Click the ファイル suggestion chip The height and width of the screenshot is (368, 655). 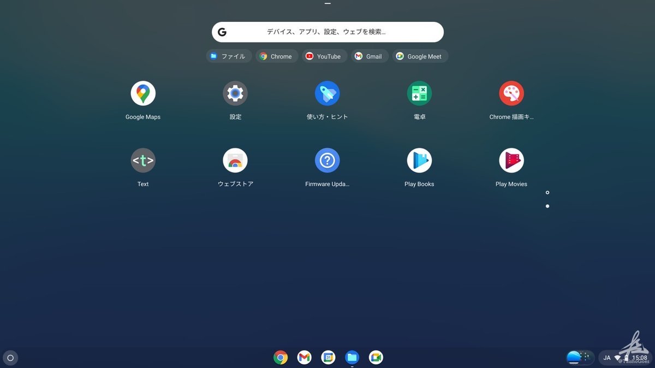click(229, 56)
